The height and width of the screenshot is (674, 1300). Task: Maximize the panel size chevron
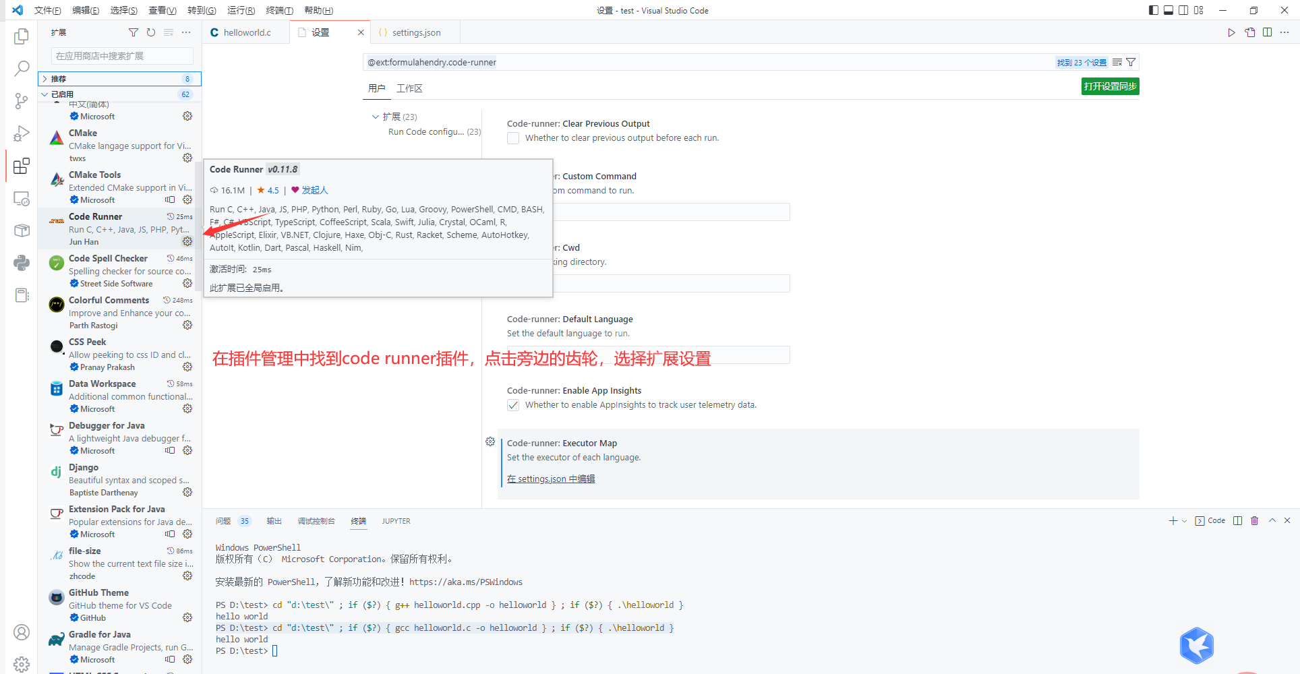pos(1272,520)
